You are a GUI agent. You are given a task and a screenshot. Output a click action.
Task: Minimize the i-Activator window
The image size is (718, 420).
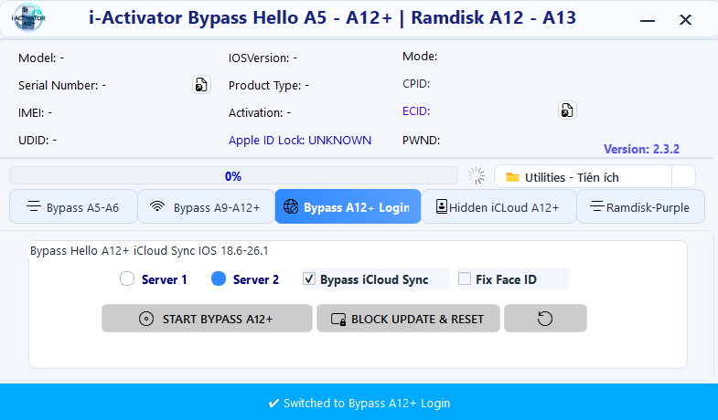[648, 20]
